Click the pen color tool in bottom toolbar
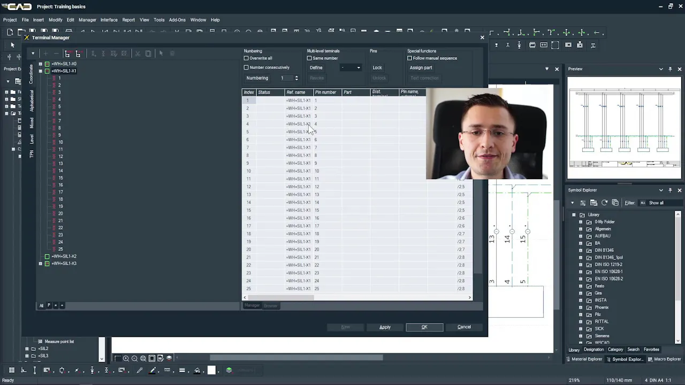Image resolution: width=685 pixels, height=385 pixels. point(153,370)
